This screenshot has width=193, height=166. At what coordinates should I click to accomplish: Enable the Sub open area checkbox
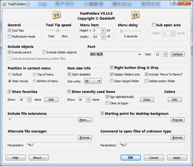[154, 25]
